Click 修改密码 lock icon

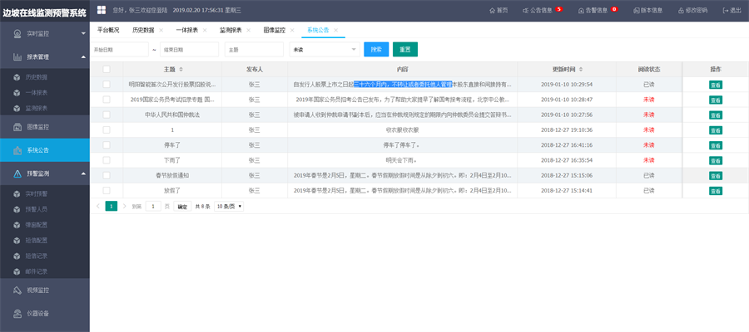click(681, 10)
